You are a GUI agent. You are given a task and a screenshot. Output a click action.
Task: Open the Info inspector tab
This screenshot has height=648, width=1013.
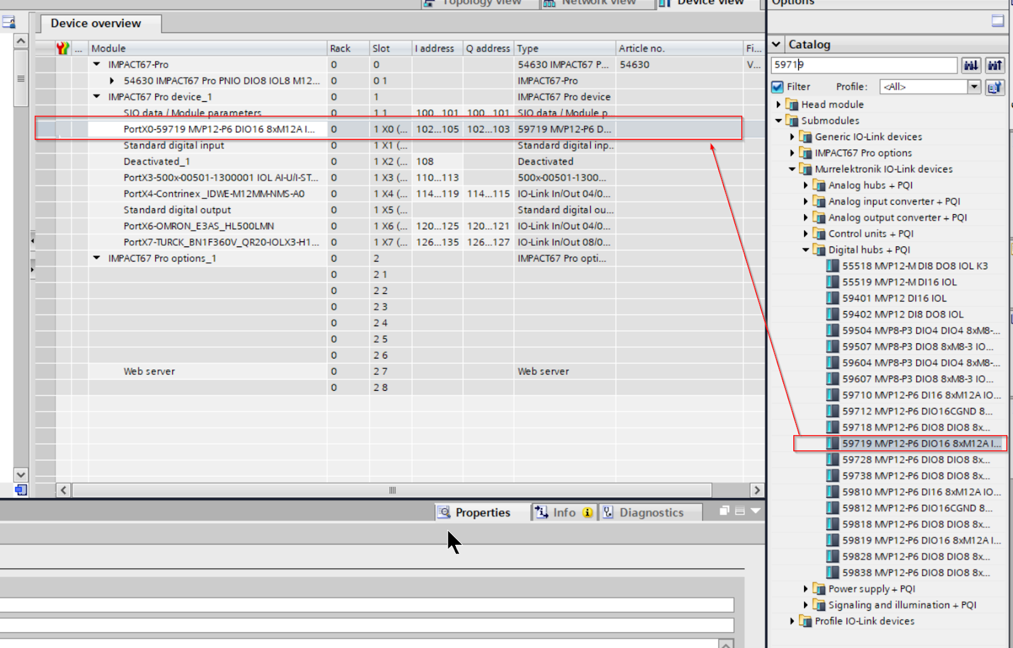click(563, 512)
